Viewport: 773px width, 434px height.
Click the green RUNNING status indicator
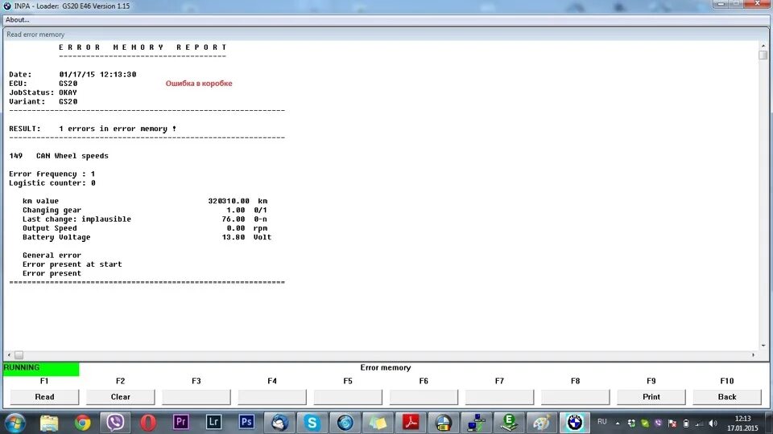point(41,368)
